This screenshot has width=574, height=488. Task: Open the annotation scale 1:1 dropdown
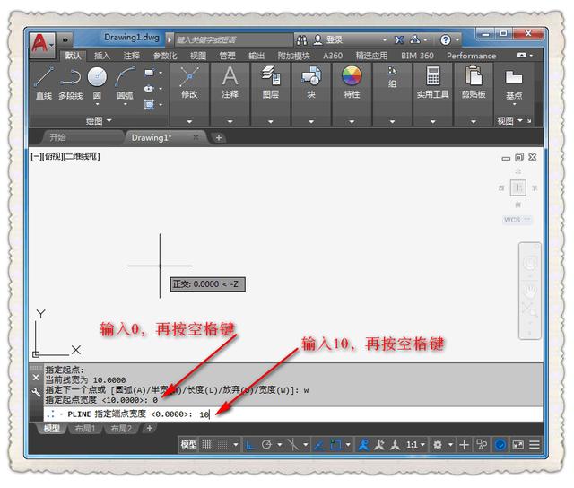(x=415, y=445)
